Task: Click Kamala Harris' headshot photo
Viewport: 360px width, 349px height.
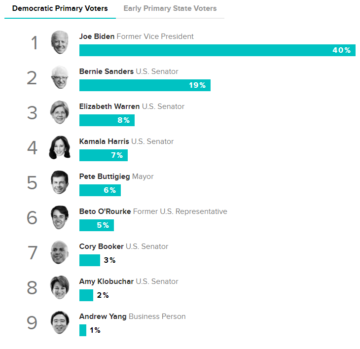Action: point(60,147)
